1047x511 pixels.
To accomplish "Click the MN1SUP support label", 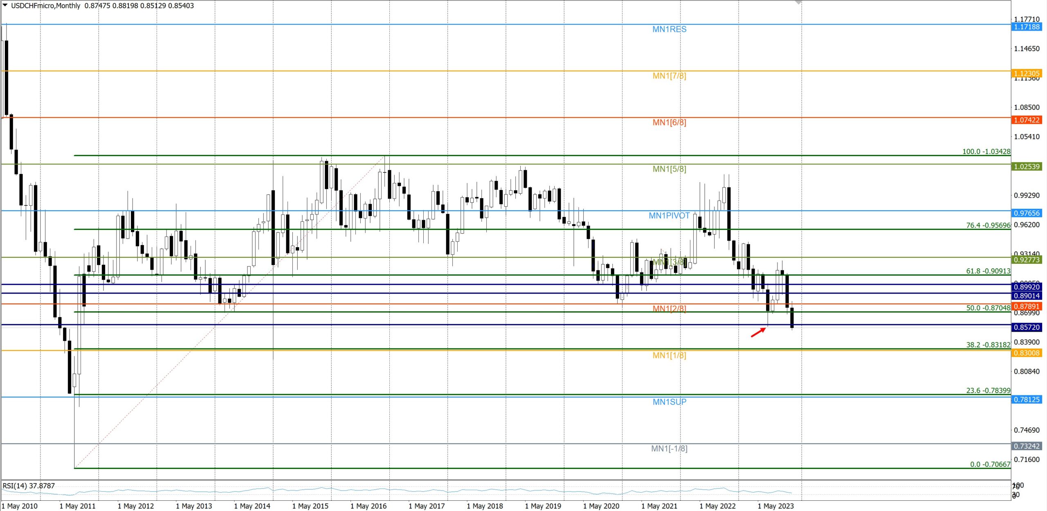I will (669, 402).
